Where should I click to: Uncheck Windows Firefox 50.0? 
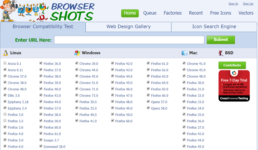(x=113, y=114)
